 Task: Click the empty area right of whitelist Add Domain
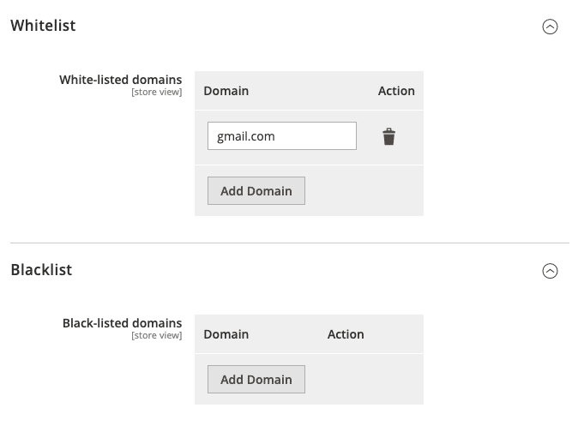[364, 190]
